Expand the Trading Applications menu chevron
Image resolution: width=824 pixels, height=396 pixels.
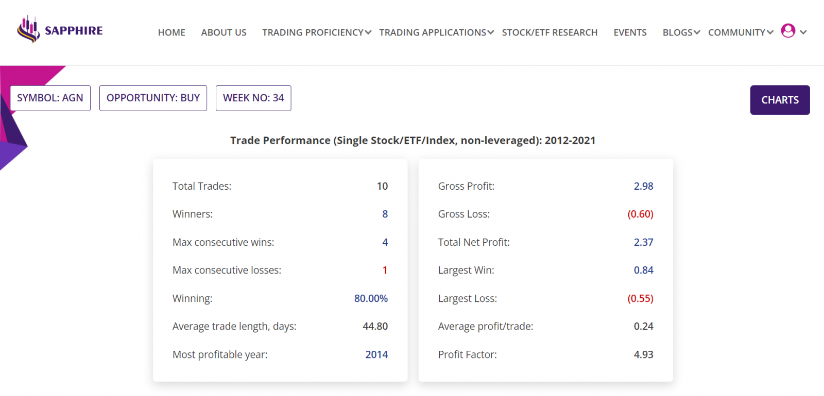pos(491,32)
